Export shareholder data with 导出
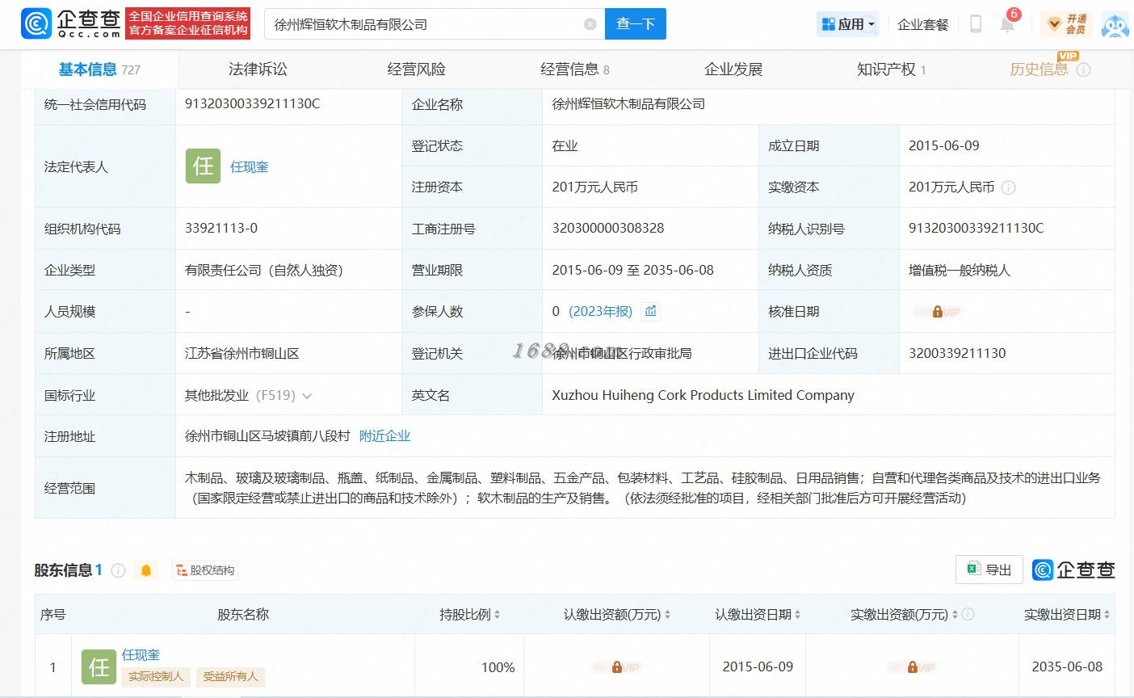 click(x=989, y=570)
